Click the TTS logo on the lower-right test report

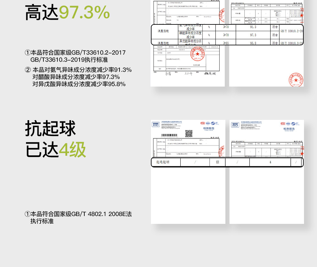[x=235, y=125]
